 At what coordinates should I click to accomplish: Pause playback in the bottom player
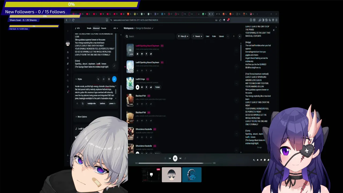175,158
